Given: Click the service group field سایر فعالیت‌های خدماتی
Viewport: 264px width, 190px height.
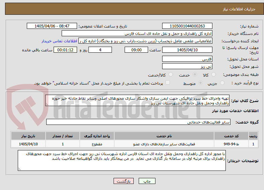Looking at the screenshot, I should point(138,122).
